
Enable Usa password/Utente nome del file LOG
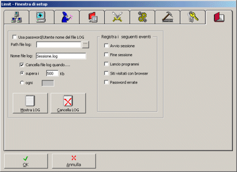15,37
